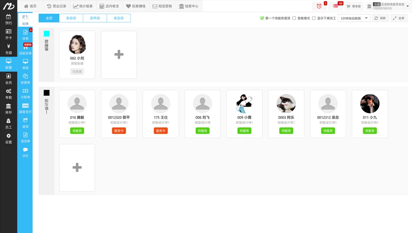Image resolution: width=413 pixels, height=233 pixels.
Task: Switch to the 美容部 tab
Action: click(71, 18)
